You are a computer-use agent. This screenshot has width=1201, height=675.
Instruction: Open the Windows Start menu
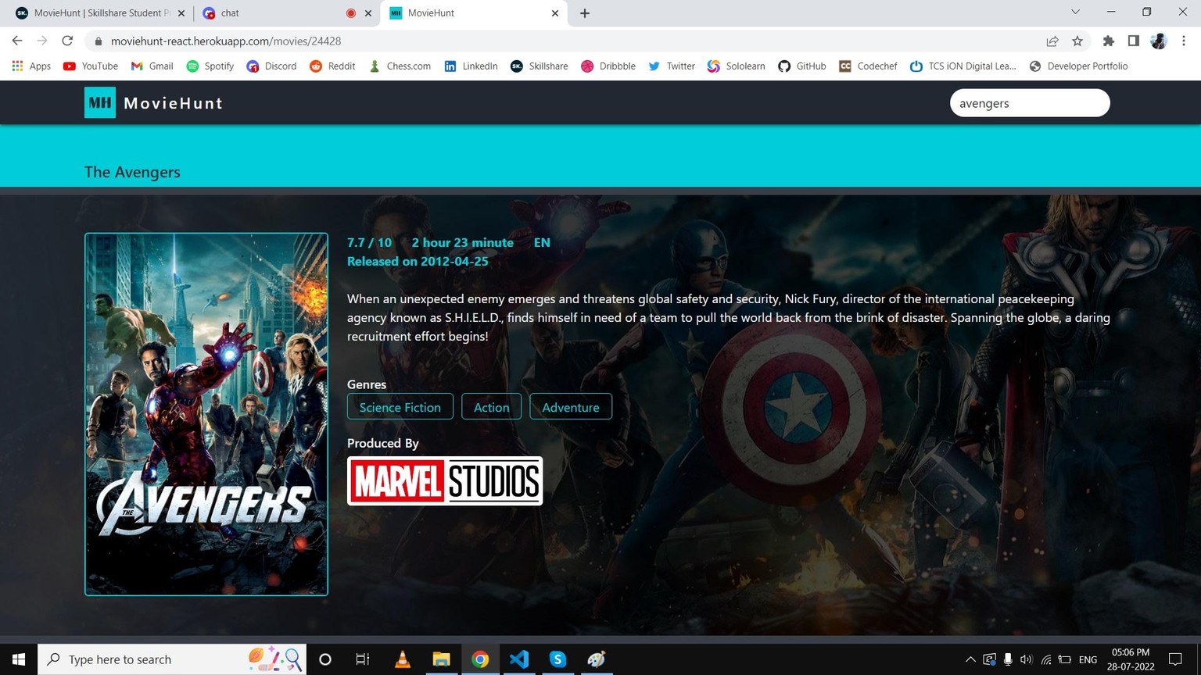click(19, 659)
